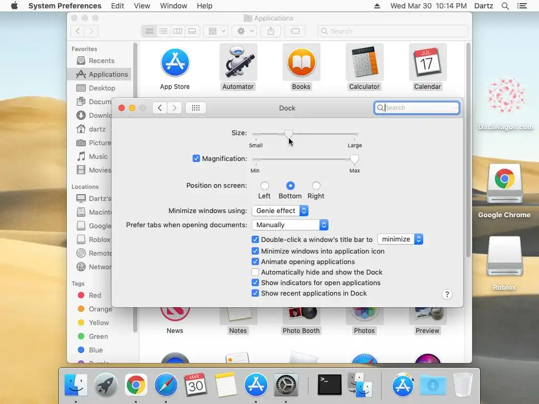Open Google Chrome in the Dock

136,385
